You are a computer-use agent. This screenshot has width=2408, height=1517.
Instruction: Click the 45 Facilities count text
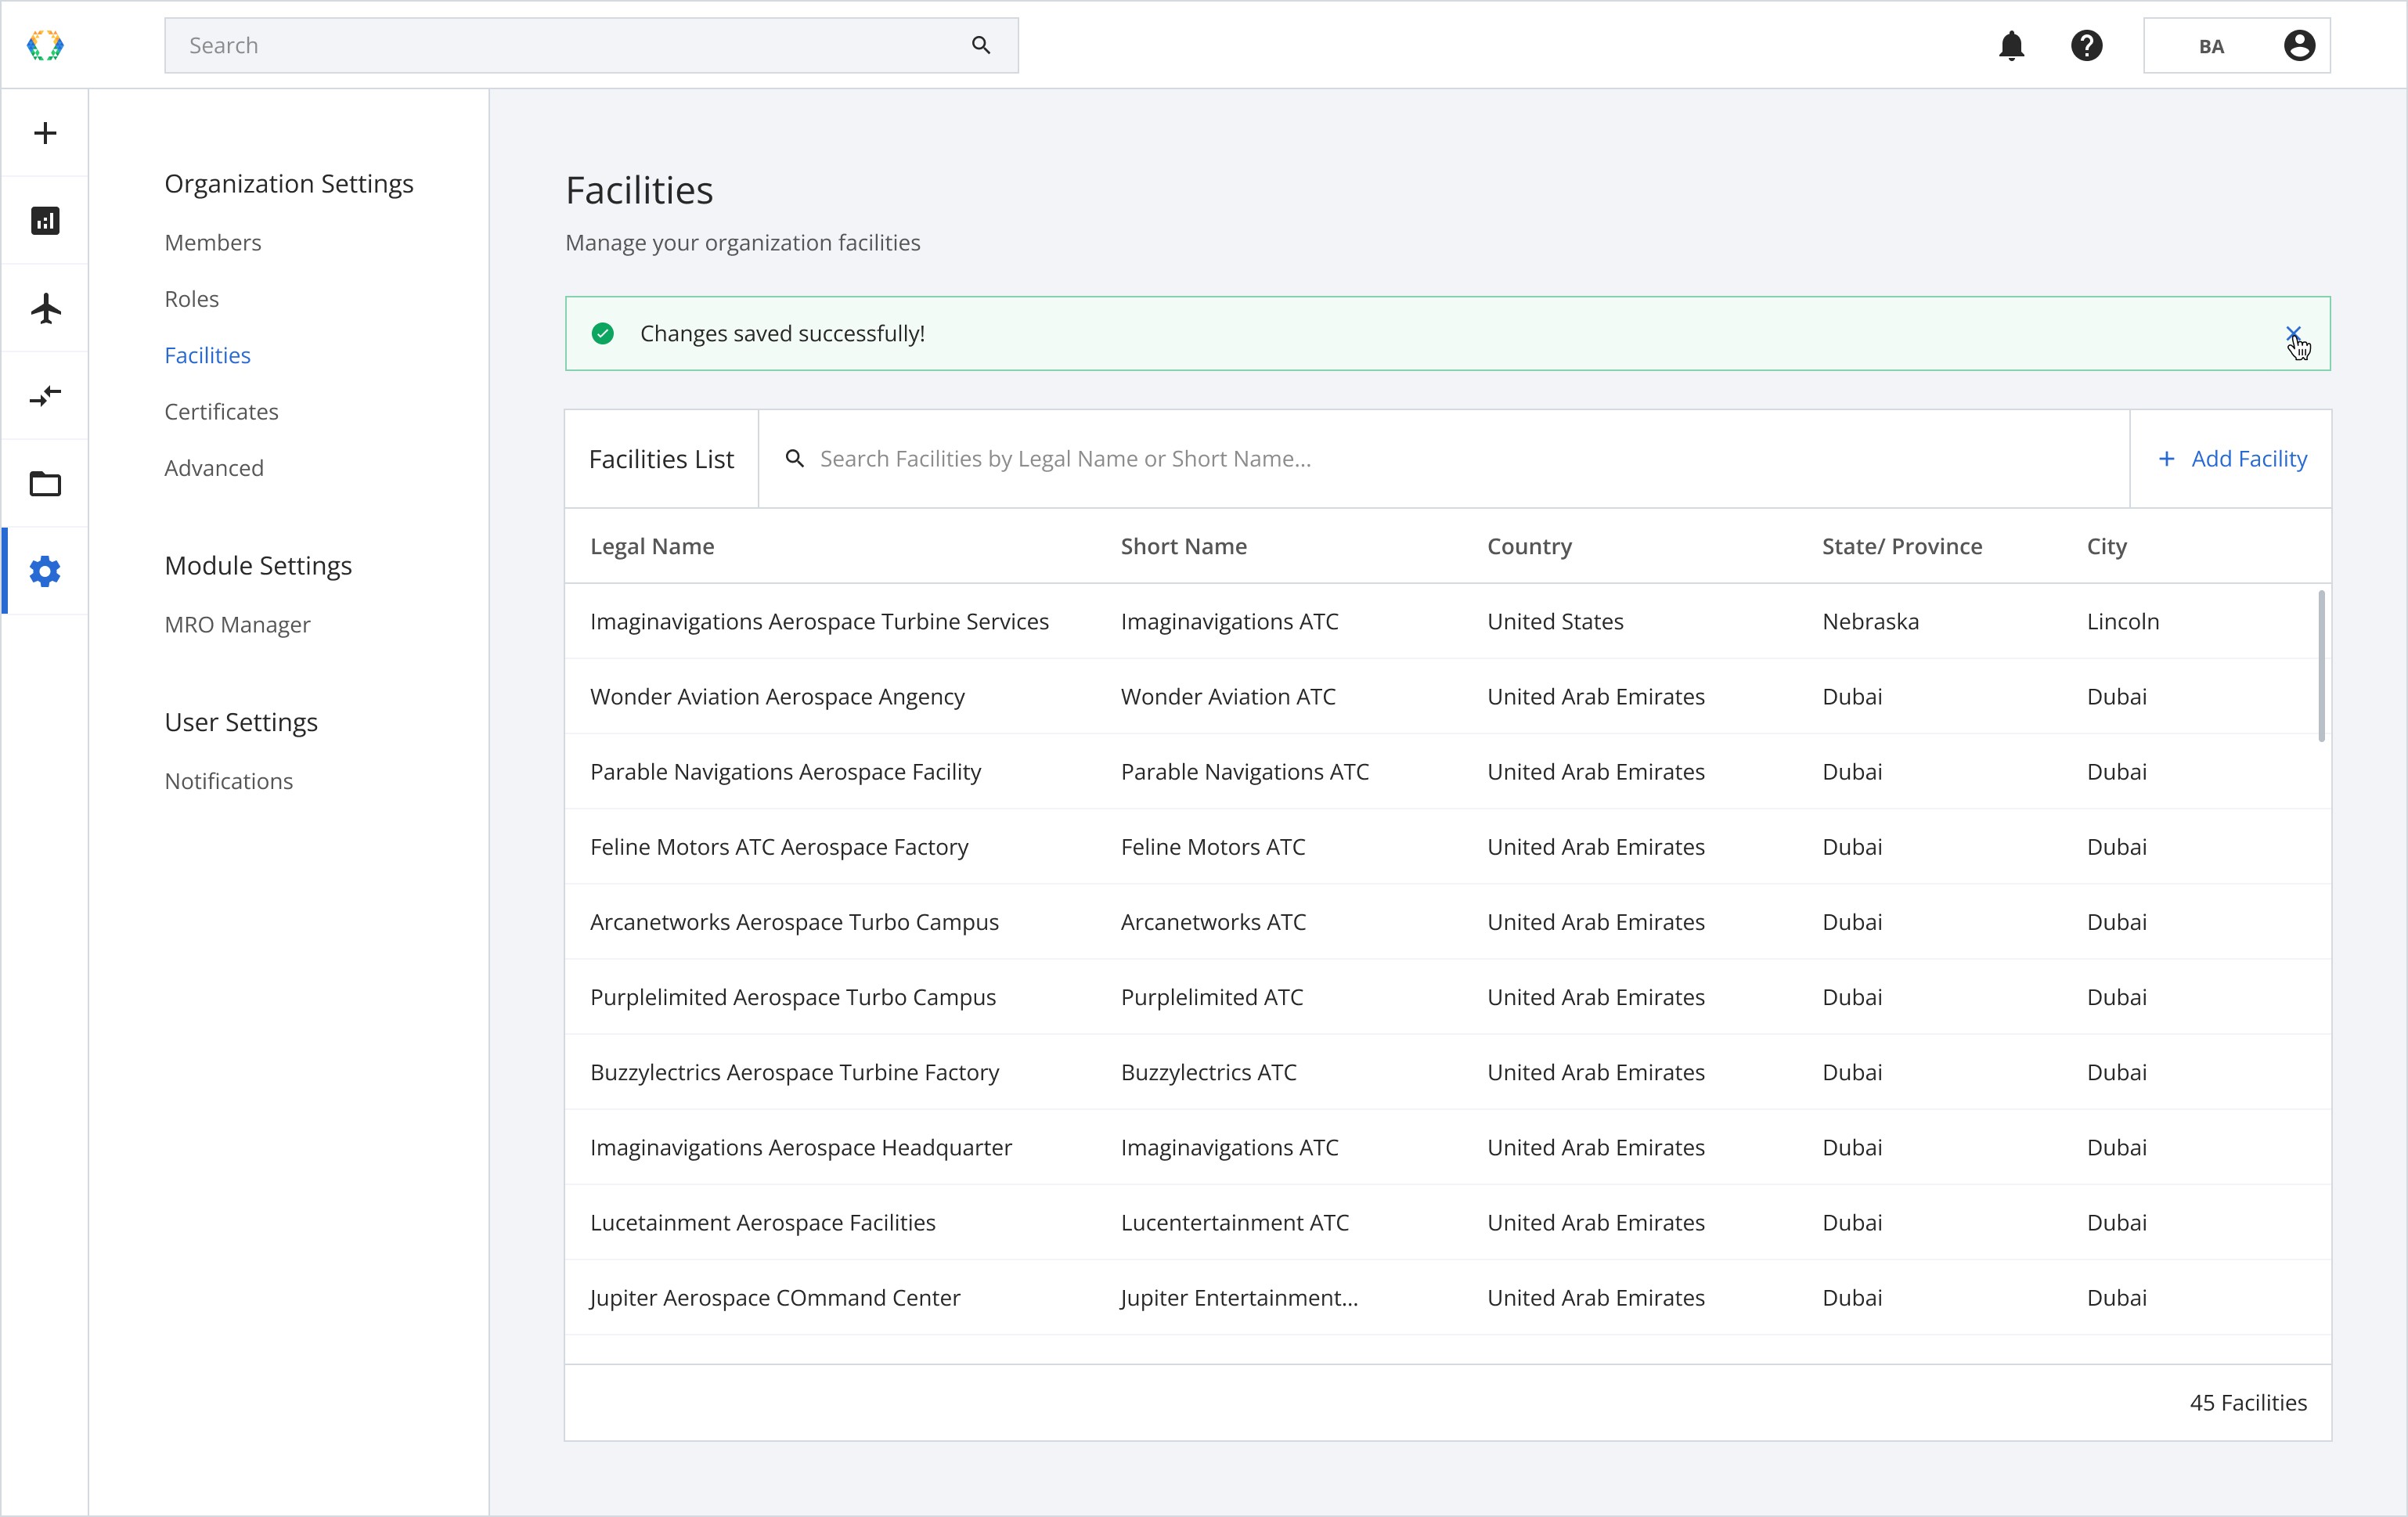pos(2248,1402)
